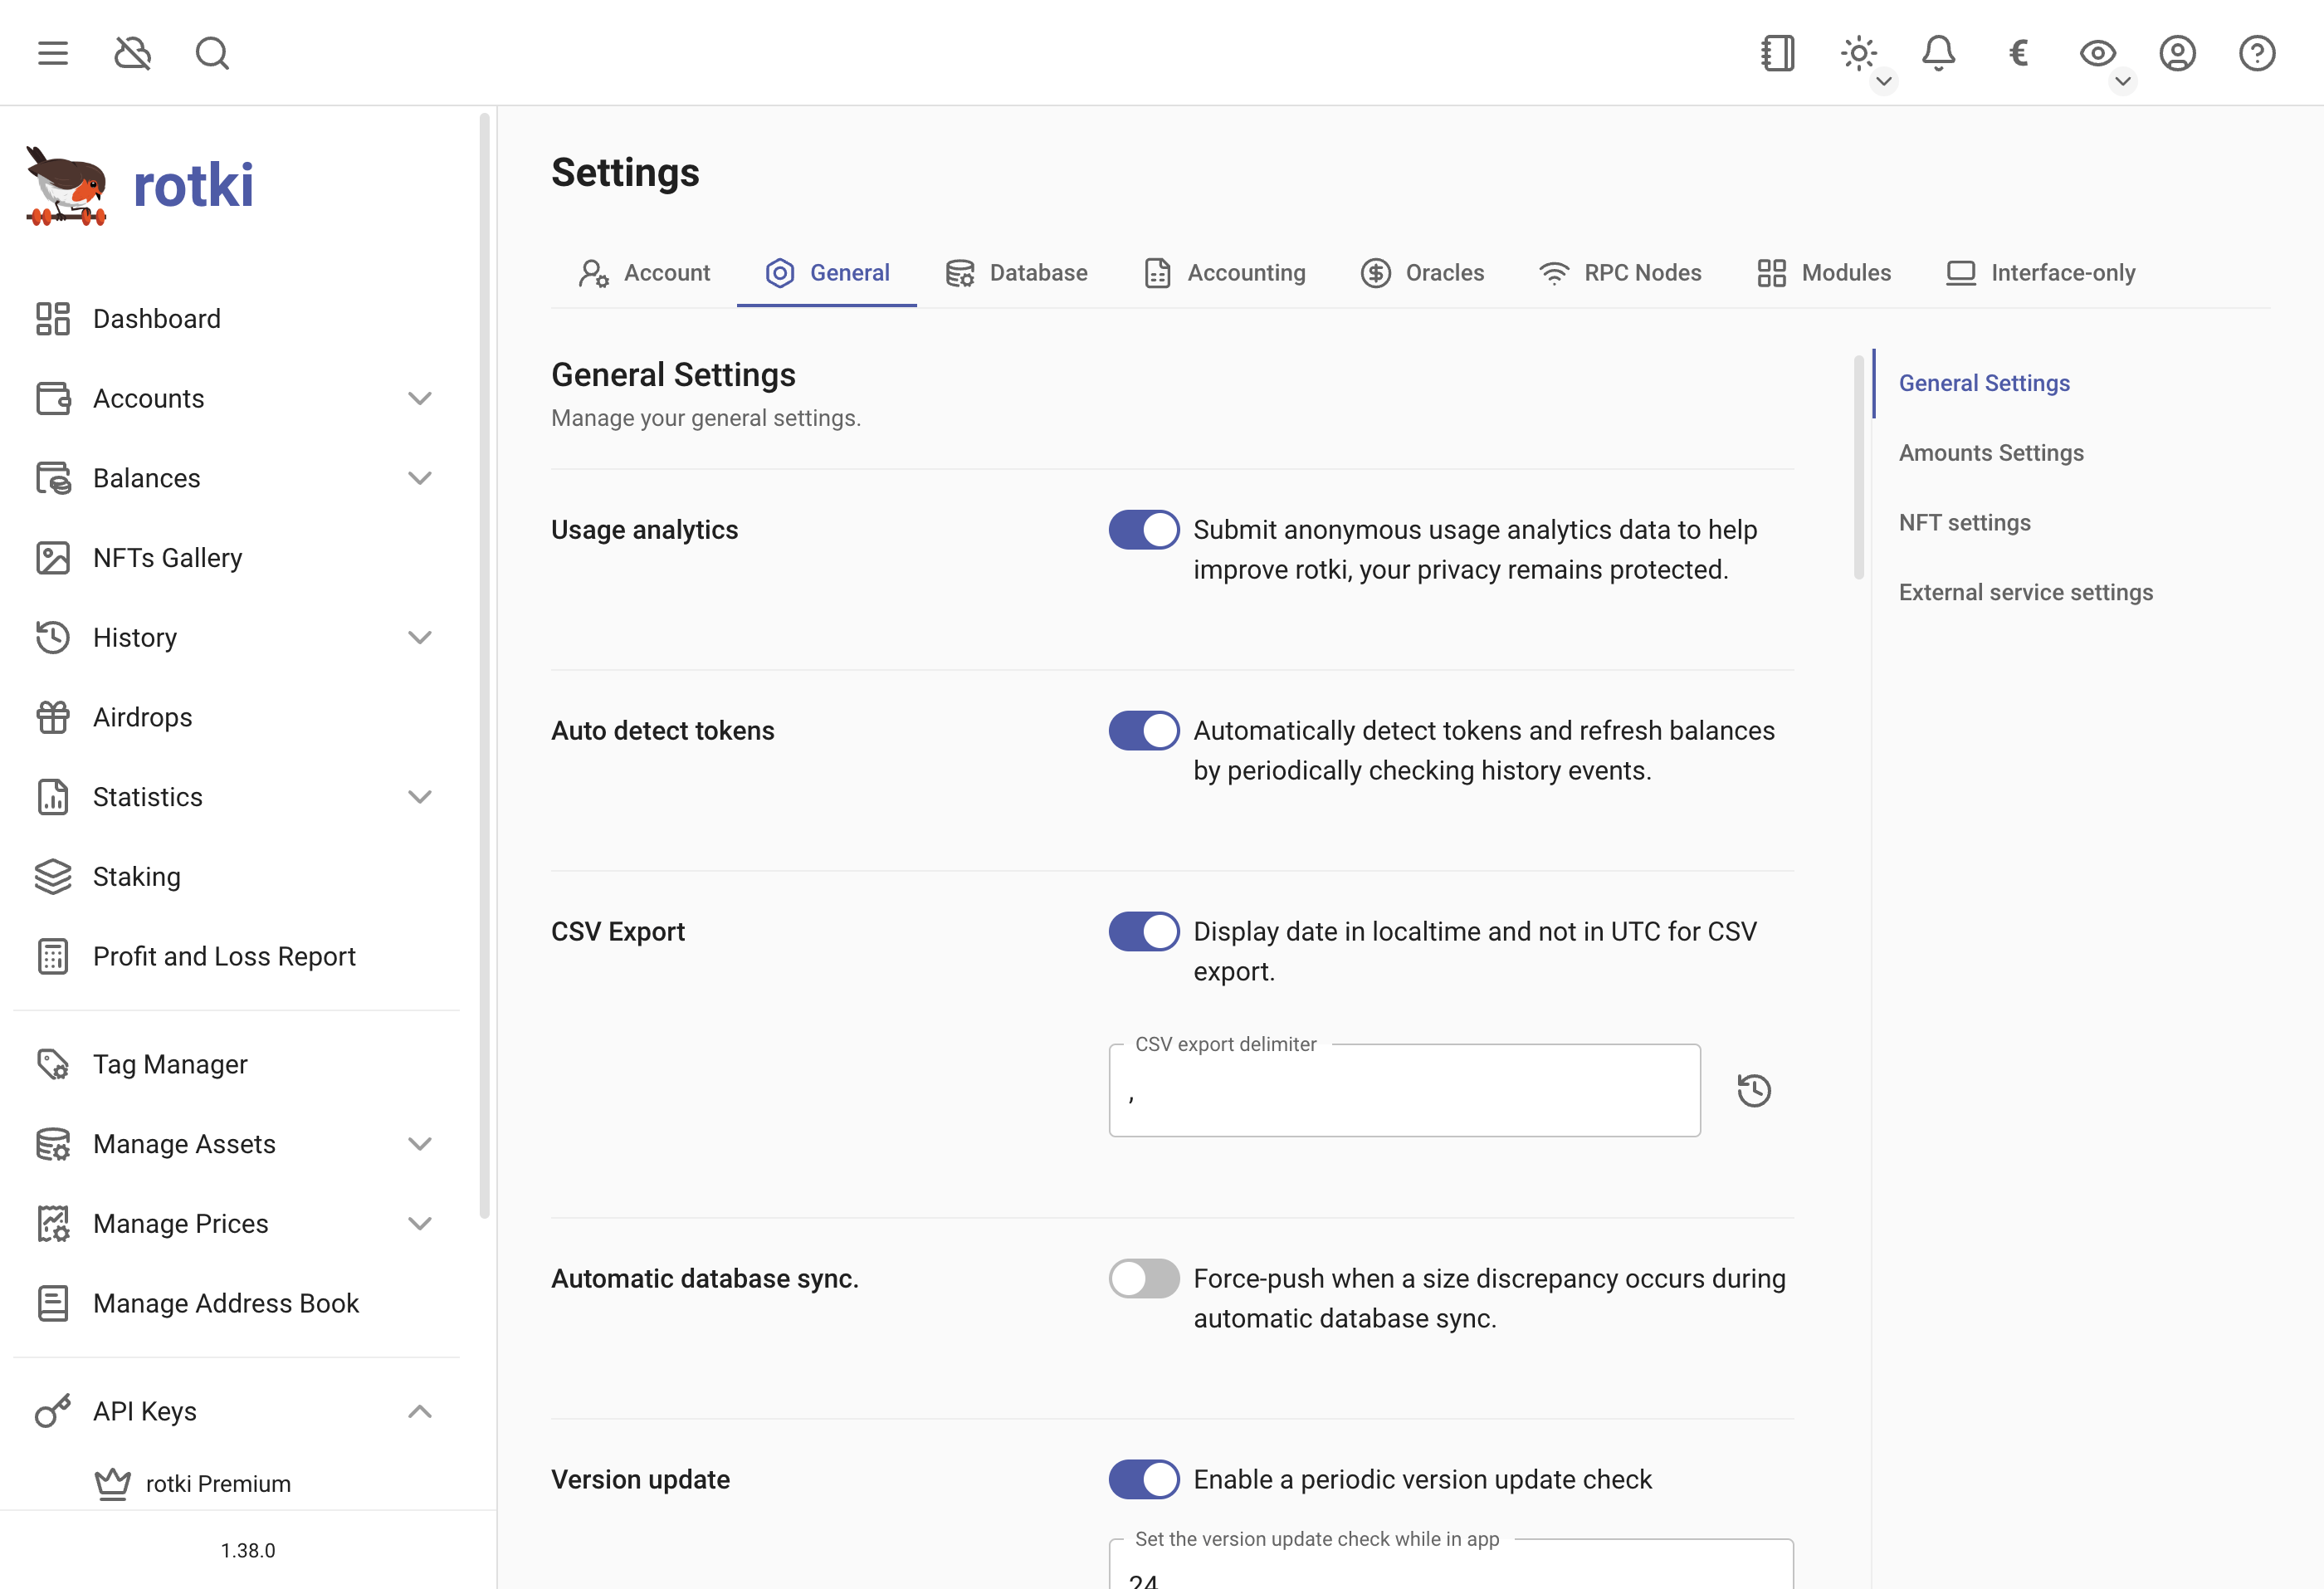Switch to the Account settings tab
2324x1589 pixels.
(x=644, y=273)
